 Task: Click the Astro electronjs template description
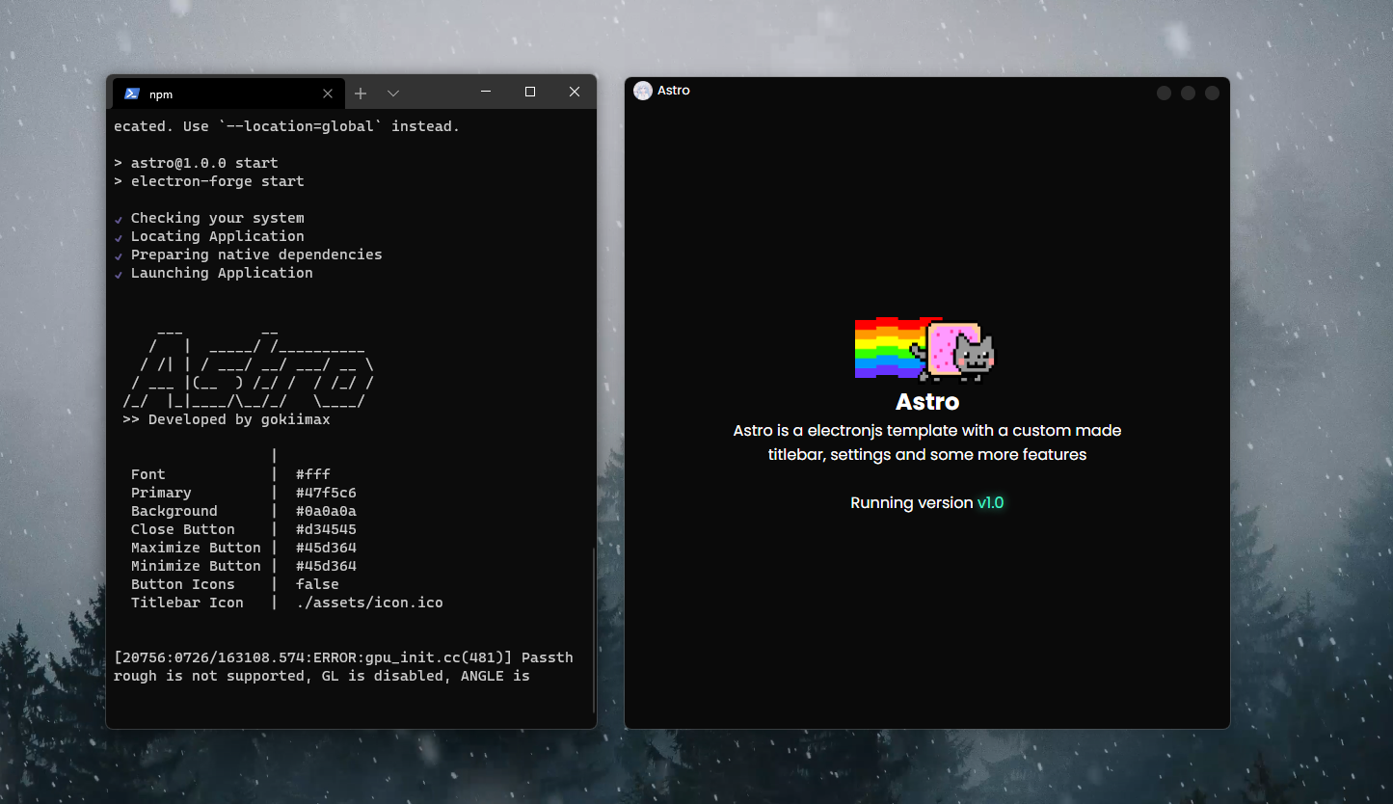click(x=927, y=442)
